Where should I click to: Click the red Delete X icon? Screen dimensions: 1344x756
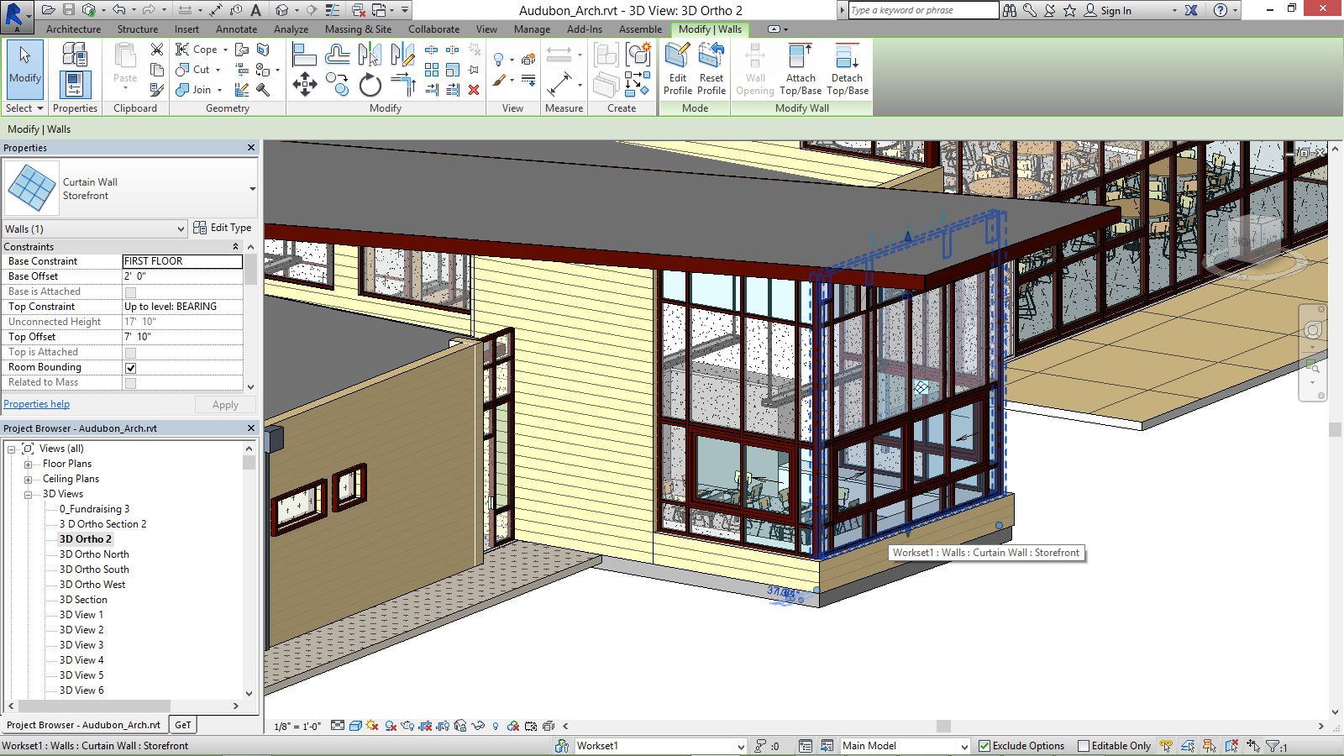click(474, 90)
